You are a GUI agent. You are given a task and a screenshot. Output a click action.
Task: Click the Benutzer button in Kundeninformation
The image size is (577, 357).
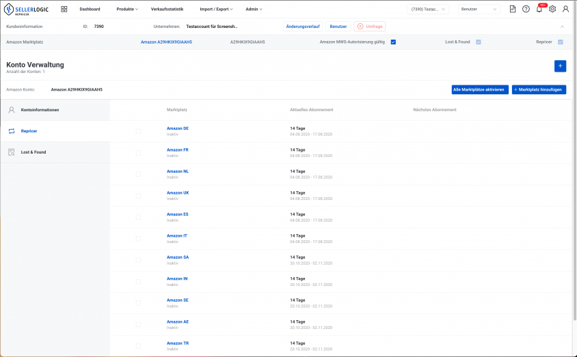(x=338, y=27)
